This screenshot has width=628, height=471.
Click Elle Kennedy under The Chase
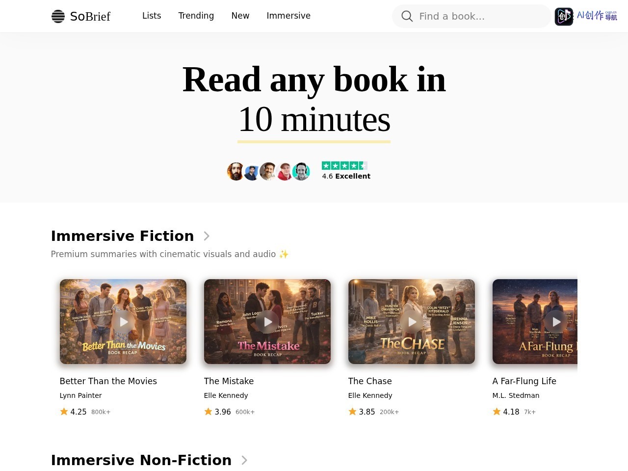370,395
